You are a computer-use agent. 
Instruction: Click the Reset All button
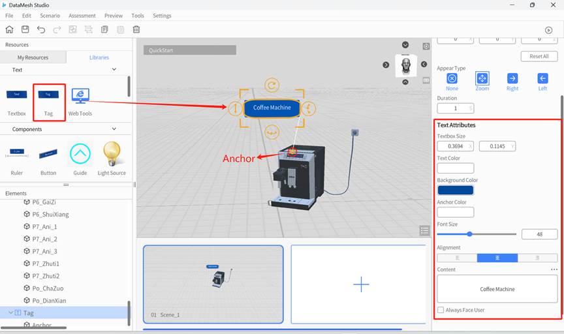click(x=539, y=56)
